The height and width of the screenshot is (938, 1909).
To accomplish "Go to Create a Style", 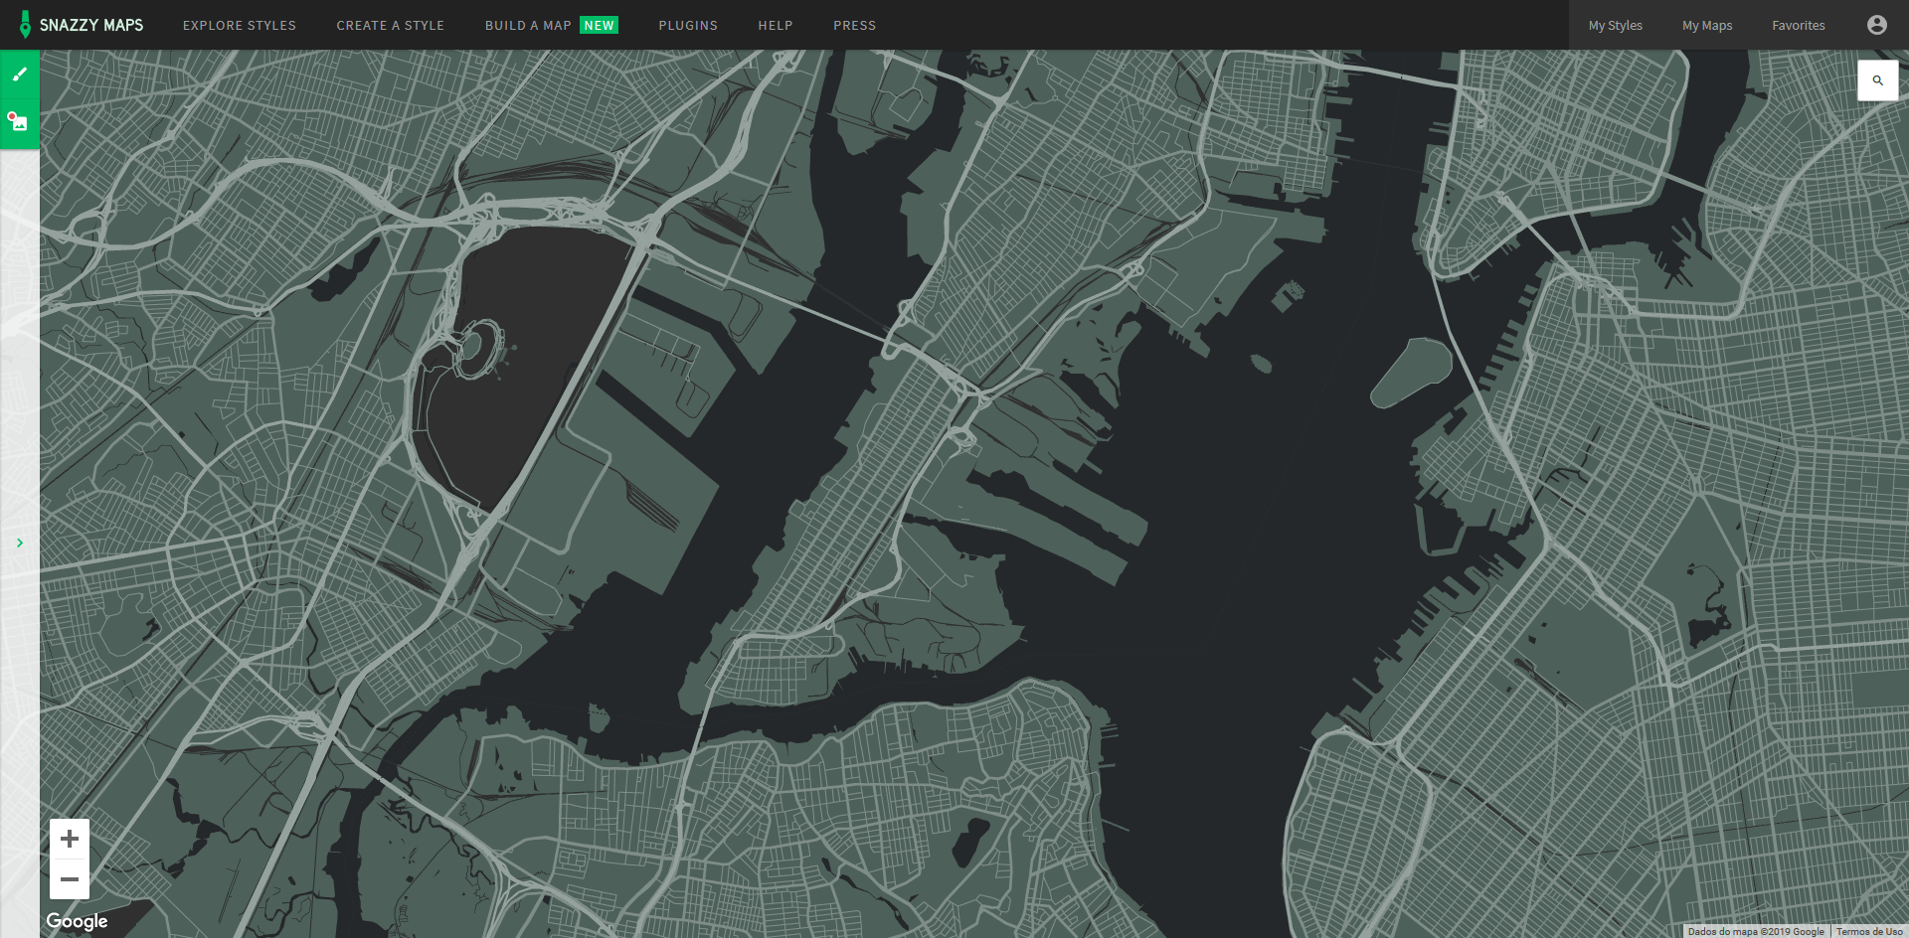I will [x=390, y=25].
